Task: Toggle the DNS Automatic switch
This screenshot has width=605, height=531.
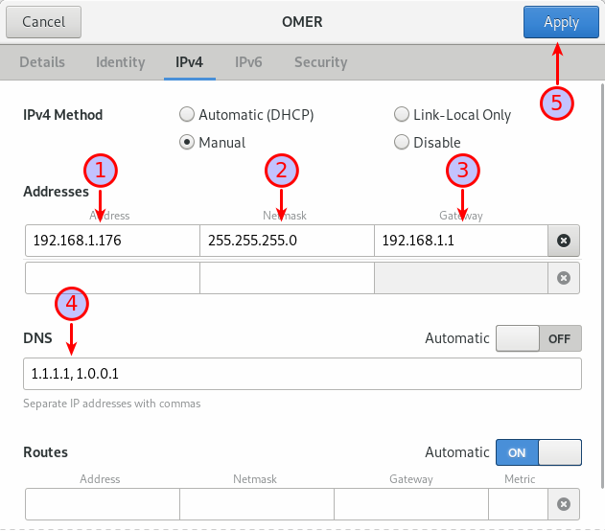Action: 538,338
